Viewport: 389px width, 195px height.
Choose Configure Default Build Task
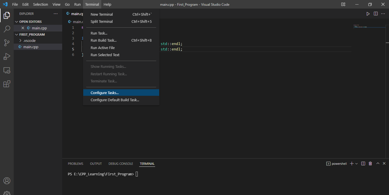point(115,100)
